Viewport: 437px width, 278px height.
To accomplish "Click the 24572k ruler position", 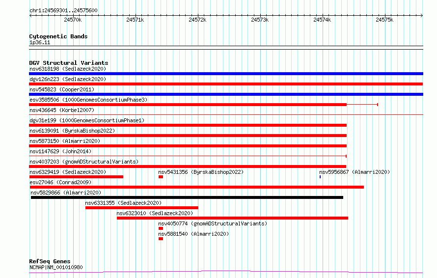I will point(197,20).
